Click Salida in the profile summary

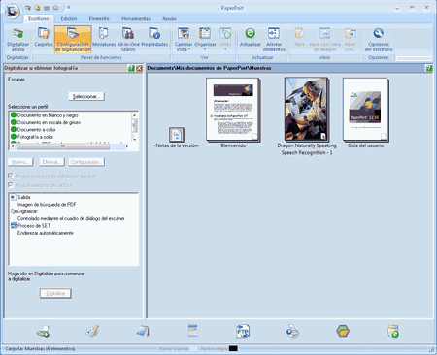[24, 197]
